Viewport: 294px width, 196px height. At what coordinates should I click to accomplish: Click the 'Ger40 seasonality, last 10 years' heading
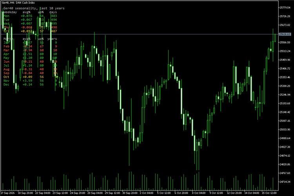[34, 8]
